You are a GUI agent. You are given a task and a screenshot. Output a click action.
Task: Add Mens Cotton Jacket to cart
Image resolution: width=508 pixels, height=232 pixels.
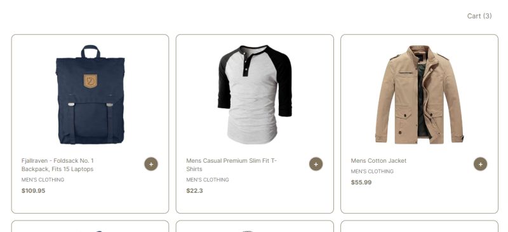(481, 164)
